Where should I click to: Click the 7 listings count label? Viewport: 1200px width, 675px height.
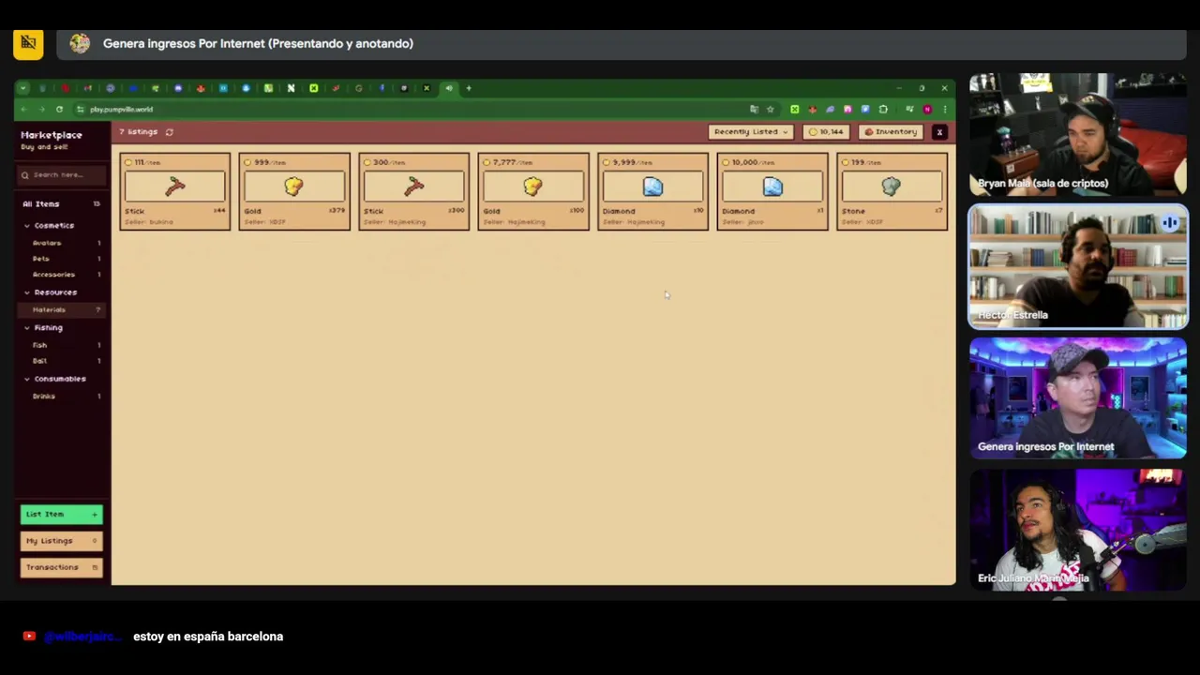click(139, 132)
